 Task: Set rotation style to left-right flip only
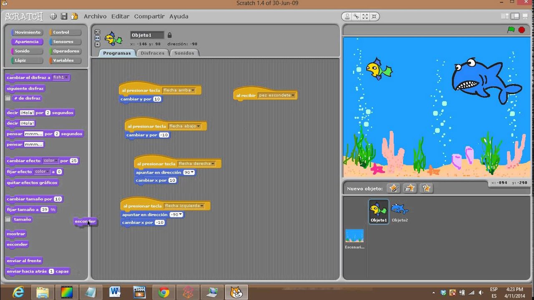pos(97,38)
